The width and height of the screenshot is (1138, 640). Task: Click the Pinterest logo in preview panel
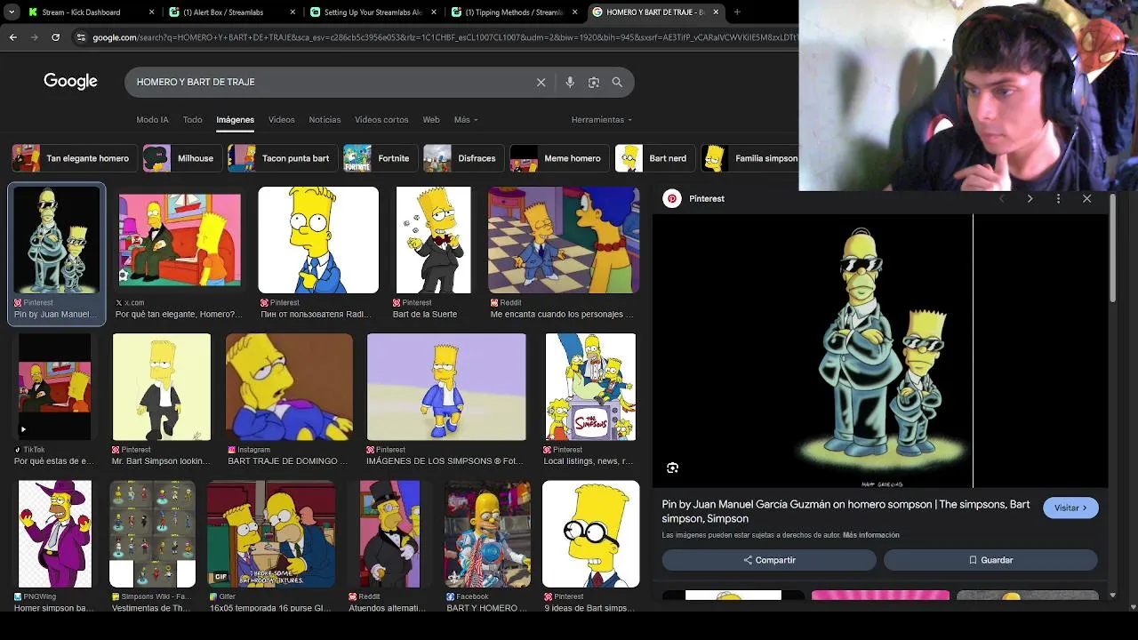pyautogui.click(x=672, y=199)
